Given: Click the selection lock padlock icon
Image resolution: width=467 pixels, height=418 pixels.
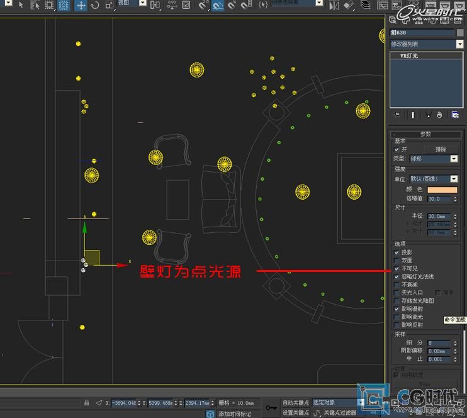Looking at the screenshot, I should coord(87,403).
